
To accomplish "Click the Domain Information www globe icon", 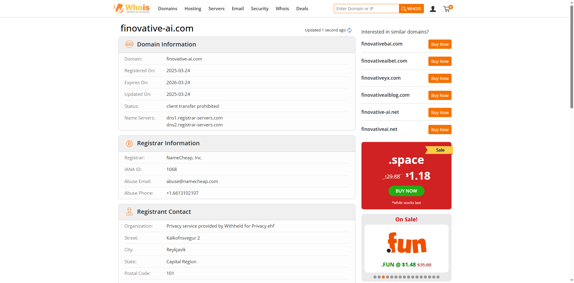I will [129, 44].
